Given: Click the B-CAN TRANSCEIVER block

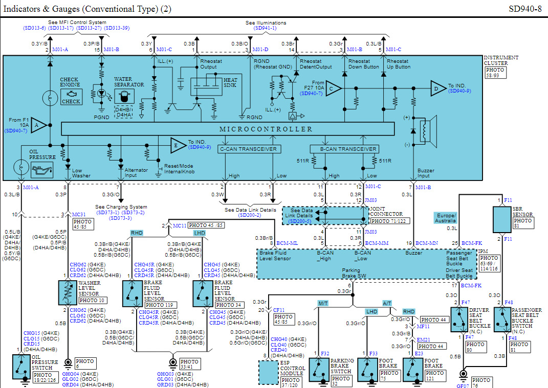Looking at the screenshot, I should pyautogui.click(x=344, y=149).
